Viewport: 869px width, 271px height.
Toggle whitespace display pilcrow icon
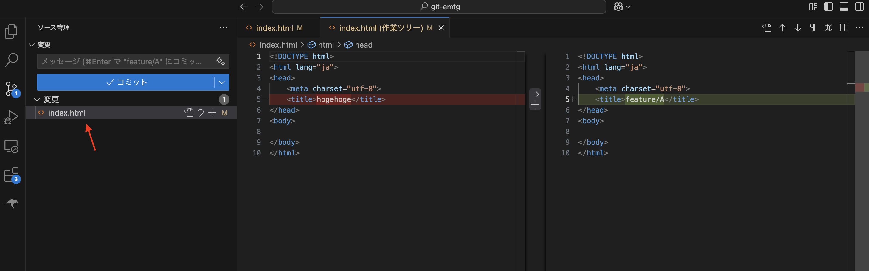813,28
